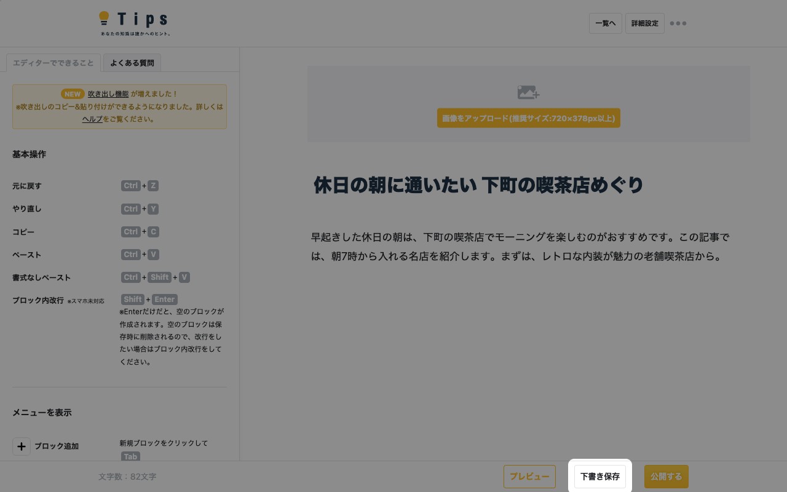Click the Enter key badge
The image size is (787, 492).
(x=165, y=300)
